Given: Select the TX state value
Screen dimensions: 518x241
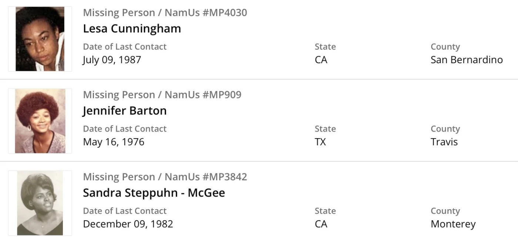Looking at the screenshot, I should coord(320,142).
